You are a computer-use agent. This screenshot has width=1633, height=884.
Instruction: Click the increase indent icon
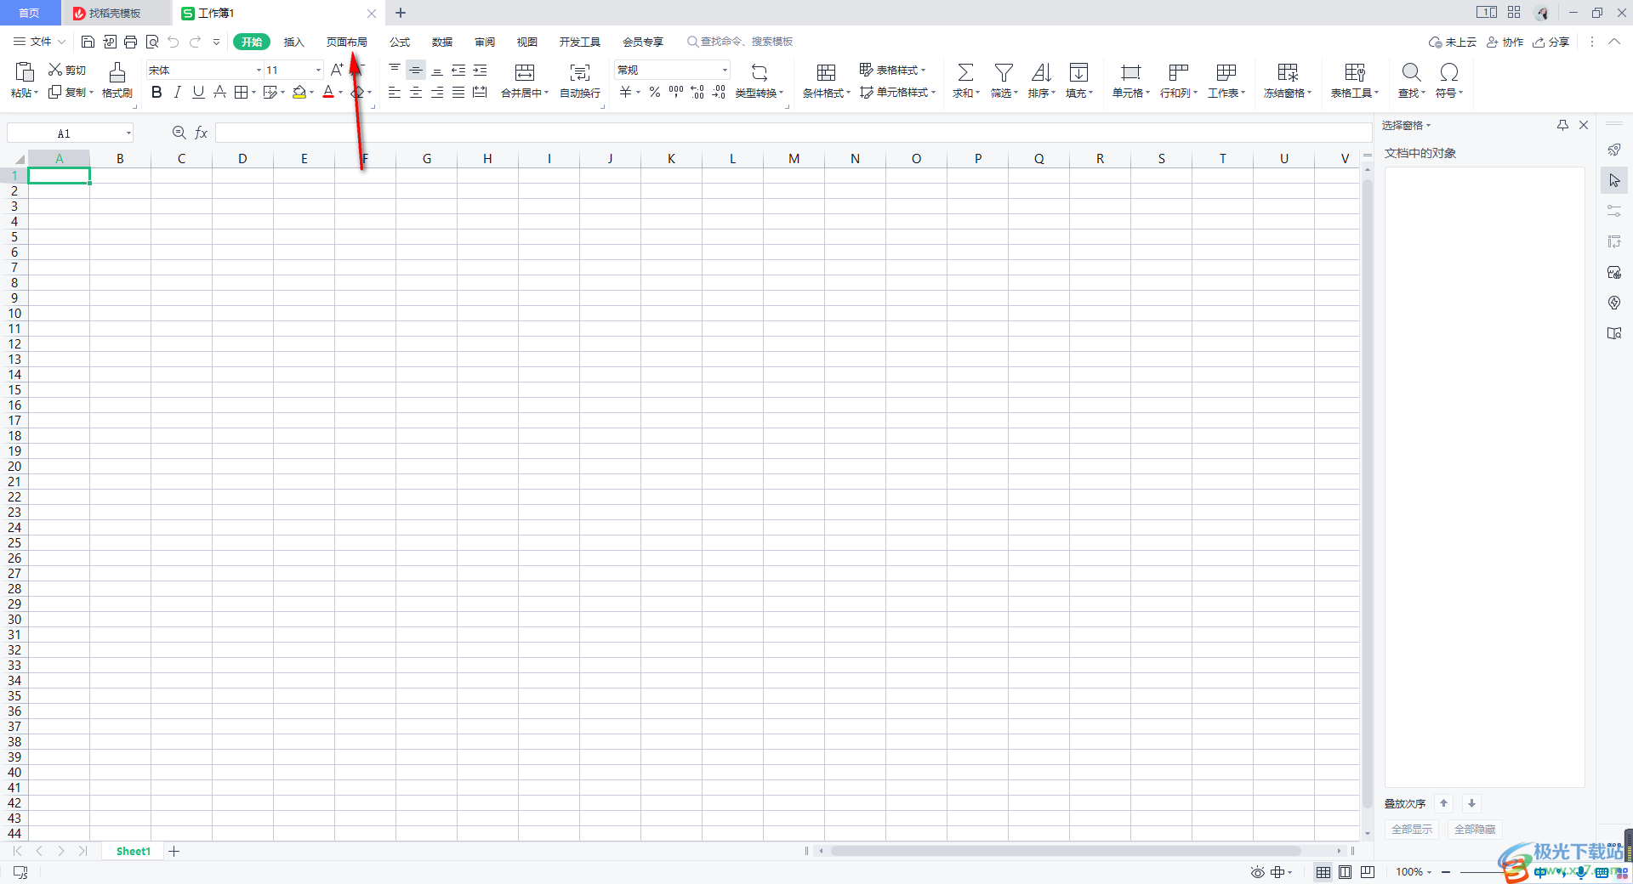[480, 70]
